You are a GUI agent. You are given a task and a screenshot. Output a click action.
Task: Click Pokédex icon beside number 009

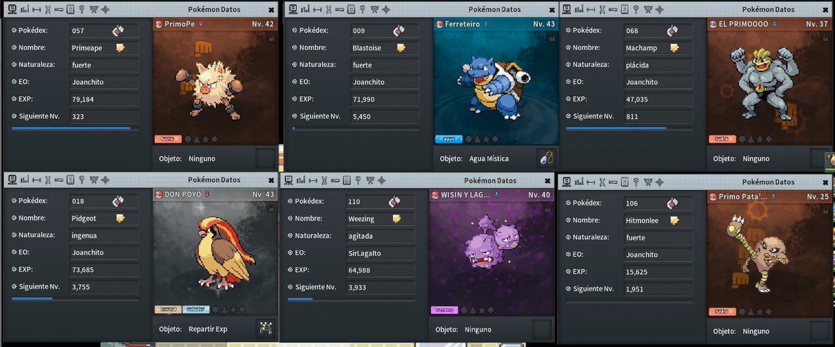point(399,31)
